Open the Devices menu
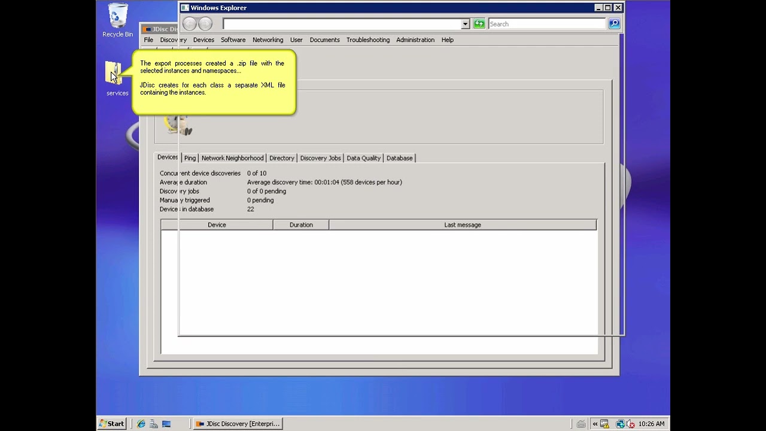 tap(203, 40)
